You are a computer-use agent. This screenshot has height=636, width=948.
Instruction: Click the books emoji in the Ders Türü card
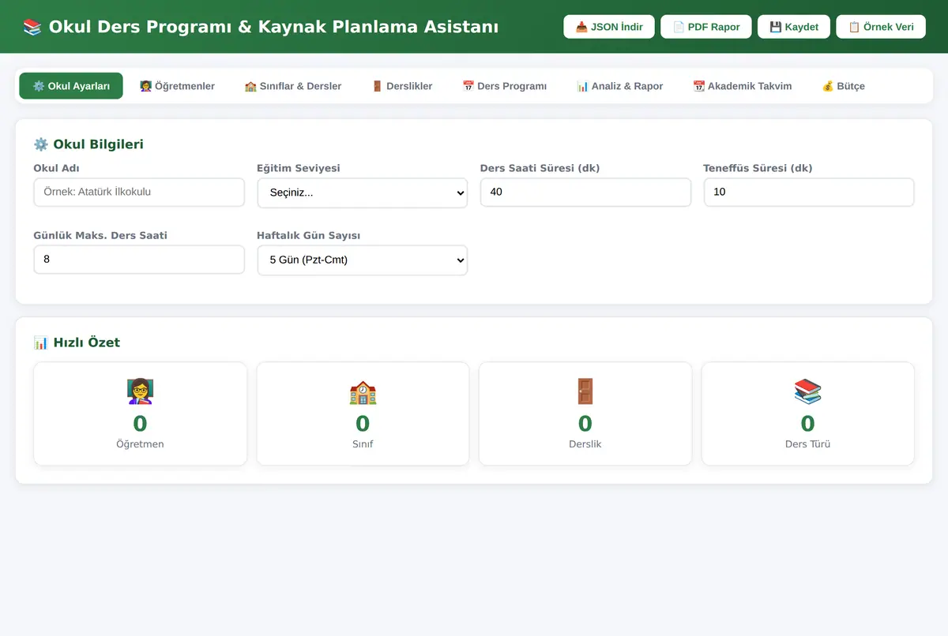coord(807,391)
